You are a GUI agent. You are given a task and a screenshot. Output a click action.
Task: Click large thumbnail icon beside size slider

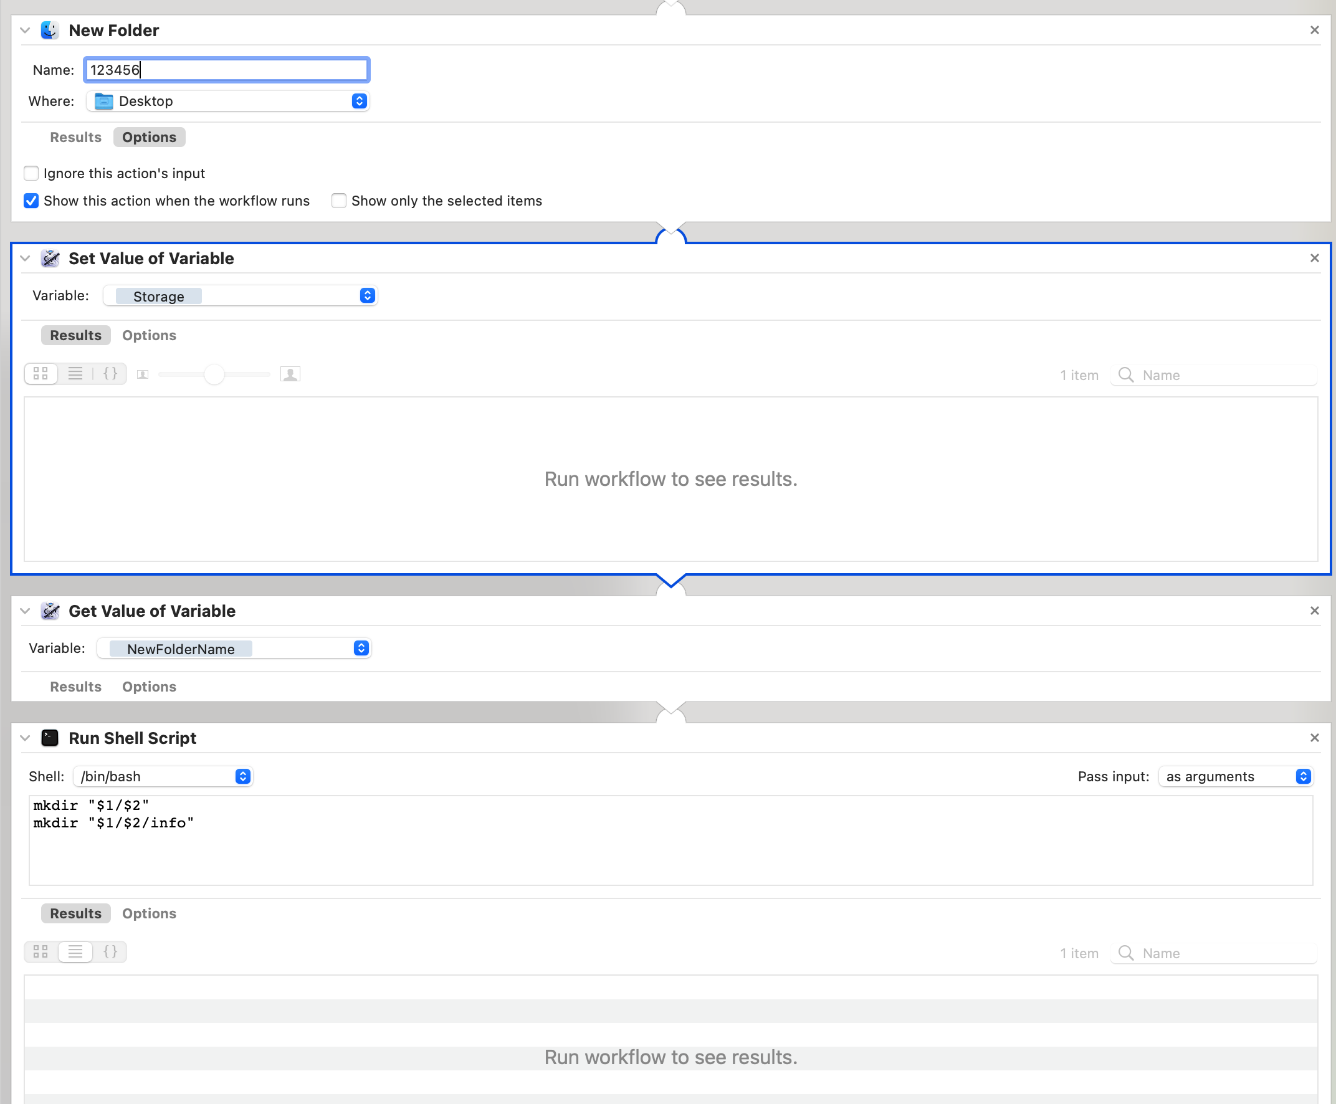point(290,374)
